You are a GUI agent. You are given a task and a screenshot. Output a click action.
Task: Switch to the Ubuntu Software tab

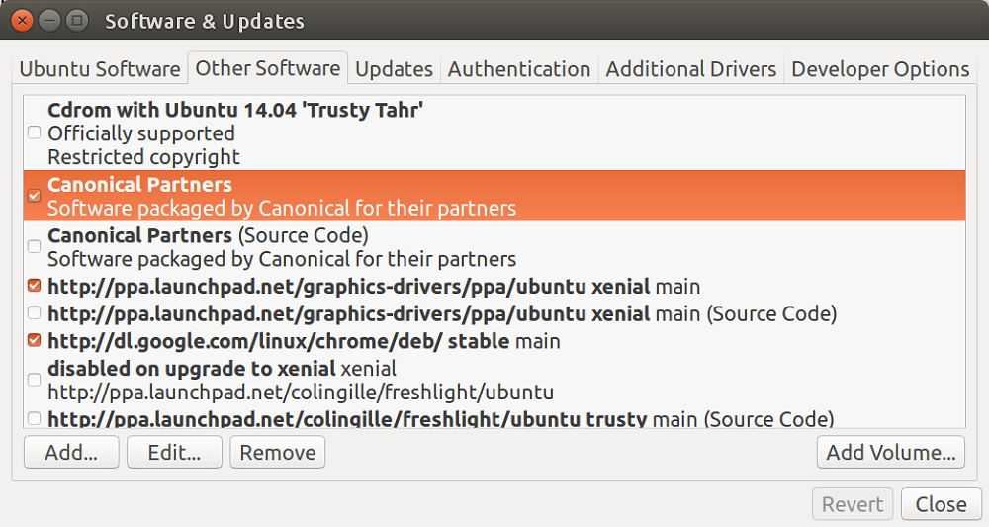[x=100, y=69]
